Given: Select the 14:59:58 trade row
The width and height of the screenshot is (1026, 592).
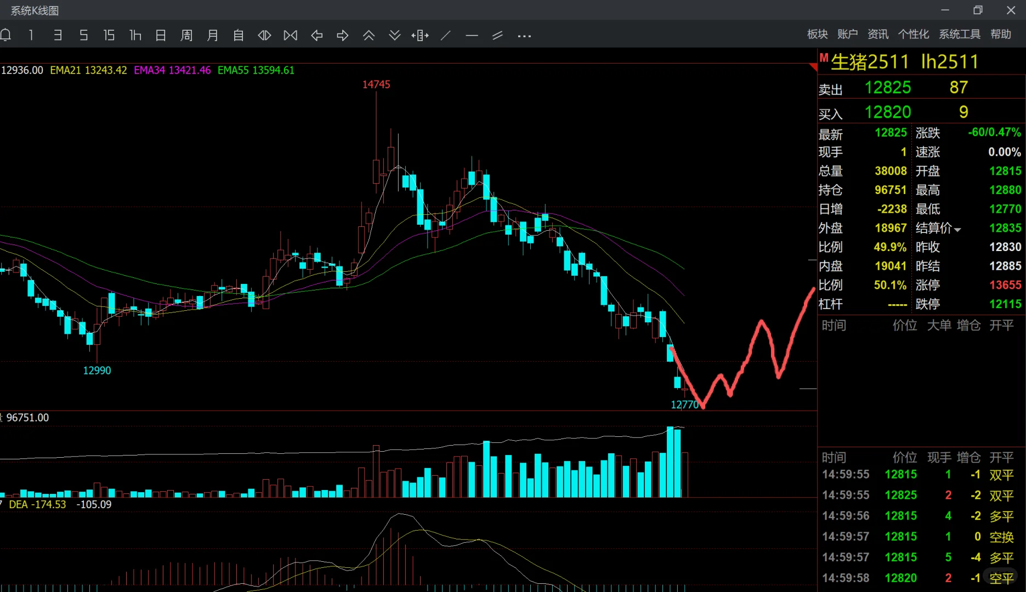Looking at the screenshot, I should 921,578.
